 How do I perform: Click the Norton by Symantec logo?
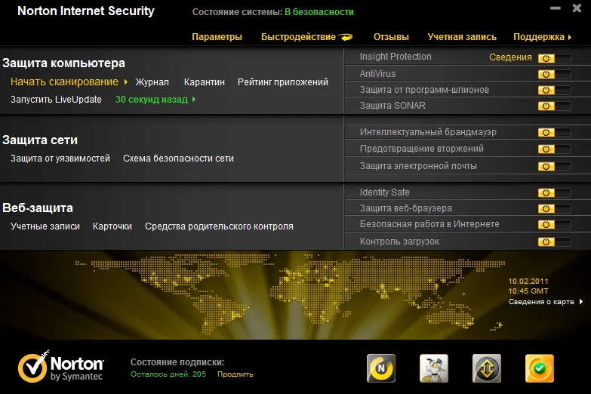(60, 367)
